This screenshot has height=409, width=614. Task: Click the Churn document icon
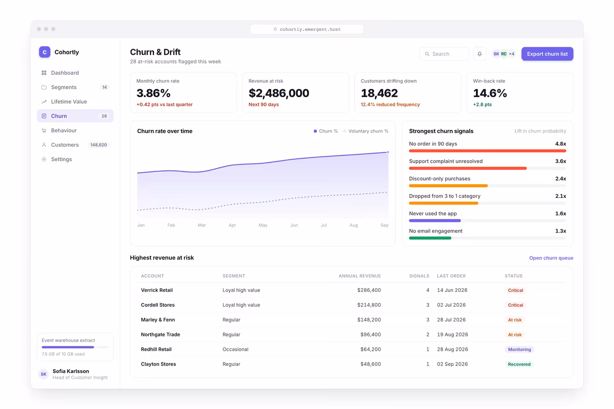point(44,116)
